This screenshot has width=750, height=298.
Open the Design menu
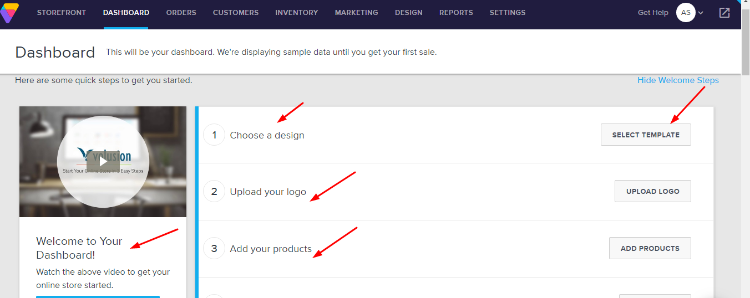point(409,13)
